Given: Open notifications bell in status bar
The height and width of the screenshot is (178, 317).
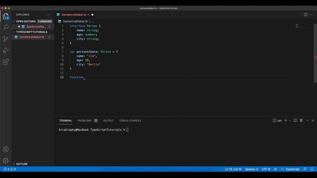Looking at the screenshot, I should point(312,169).
